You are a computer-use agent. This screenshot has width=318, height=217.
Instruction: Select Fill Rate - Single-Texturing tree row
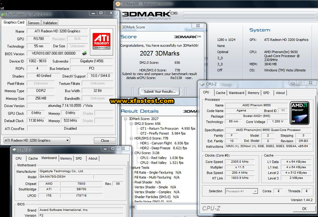[x=158, y=172]
